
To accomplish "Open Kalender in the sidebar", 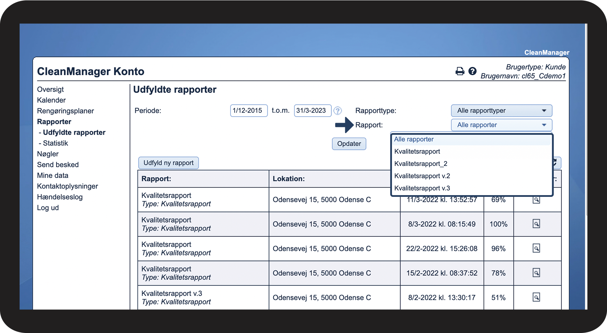I will point(51,100).
